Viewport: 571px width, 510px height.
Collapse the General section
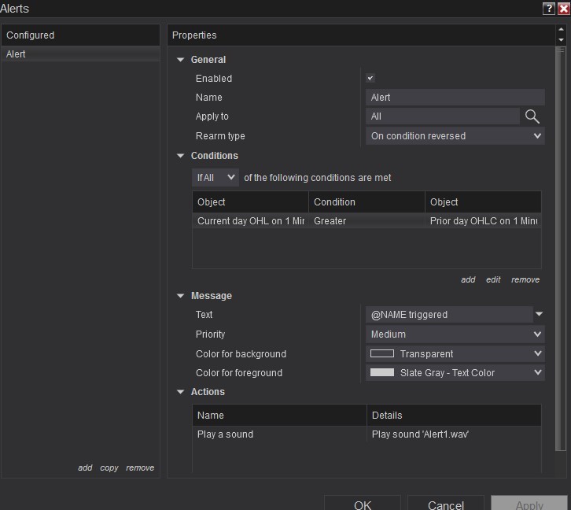tap(181, 60)
